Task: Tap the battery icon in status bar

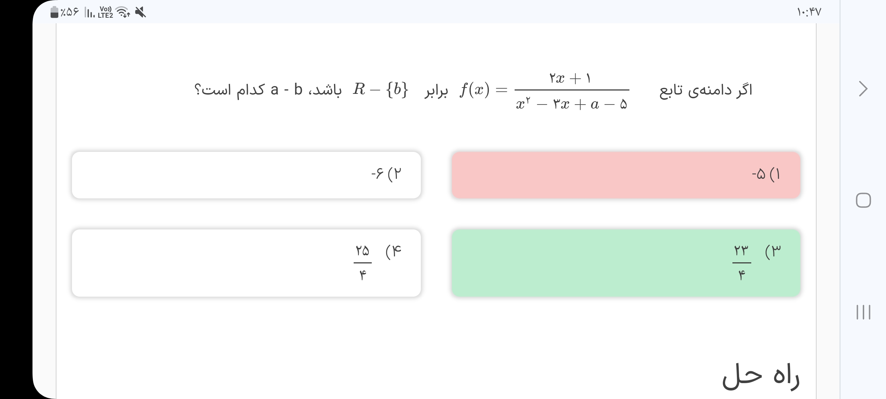Action: [54, 12]
